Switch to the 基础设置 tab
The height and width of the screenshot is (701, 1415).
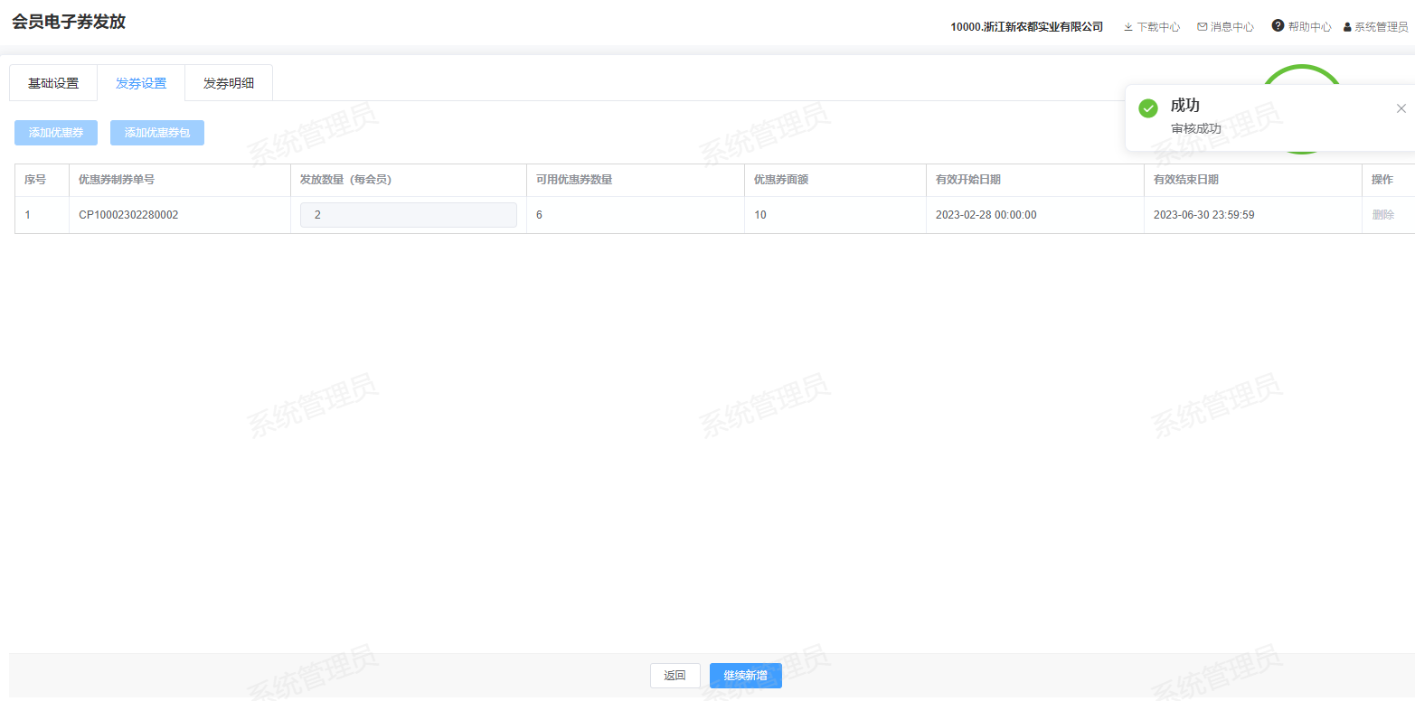coord(53,83)
